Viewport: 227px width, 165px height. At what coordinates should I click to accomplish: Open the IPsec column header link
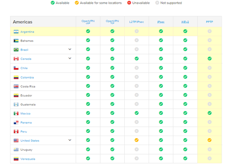coord(161,22)
